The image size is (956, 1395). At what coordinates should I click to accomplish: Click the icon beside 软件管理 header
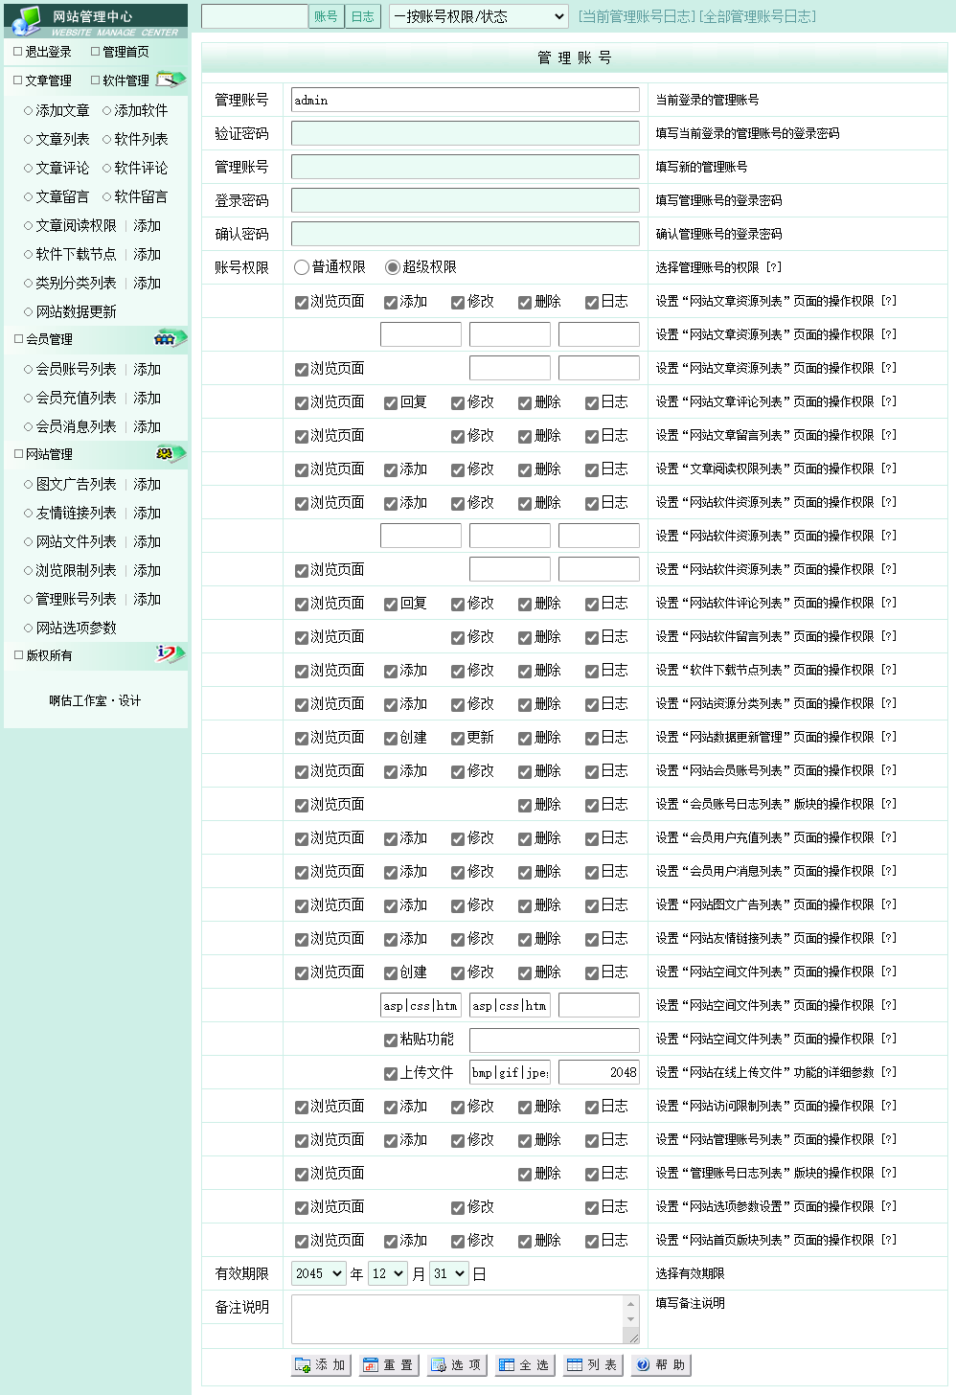(x=171, y=79)
